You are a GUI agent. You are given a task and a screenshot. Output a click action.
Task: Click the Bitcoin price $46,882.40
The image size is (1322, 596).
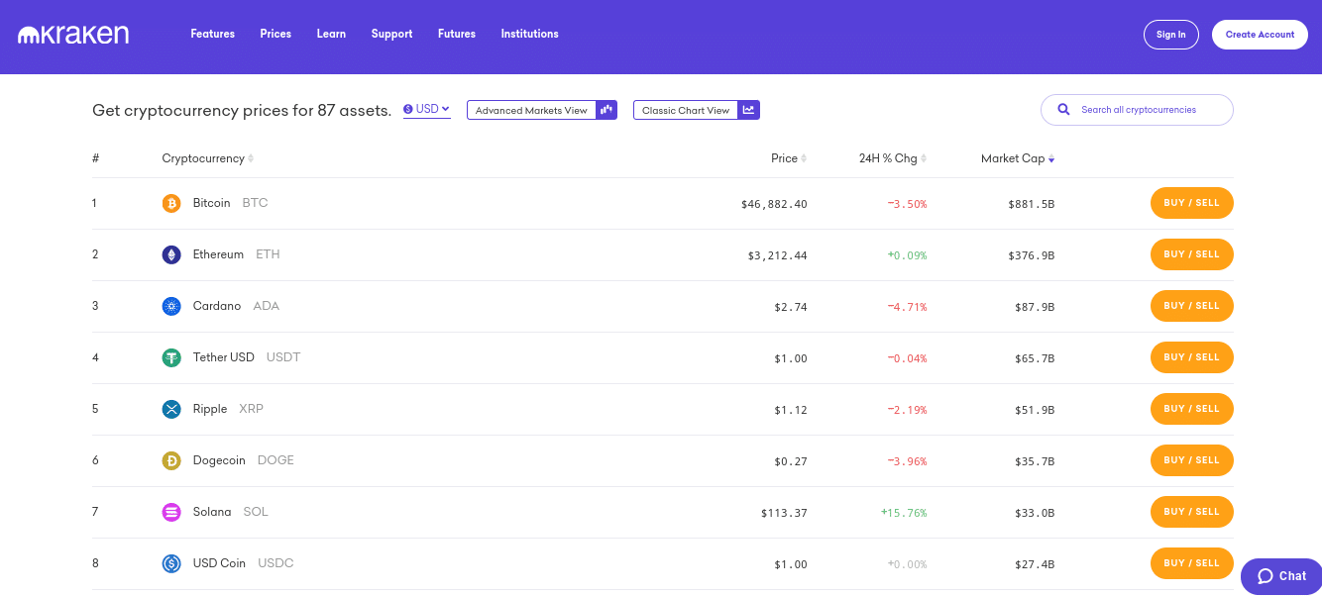coord(774,204)
